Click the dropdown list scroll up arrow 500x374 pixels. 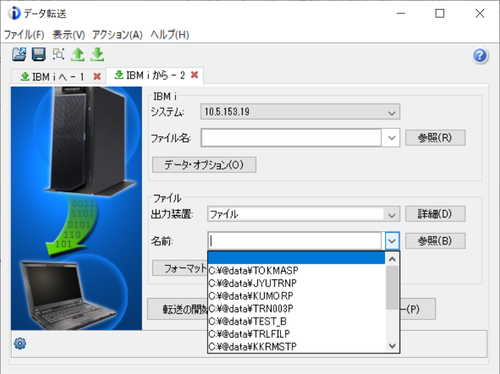392,259
